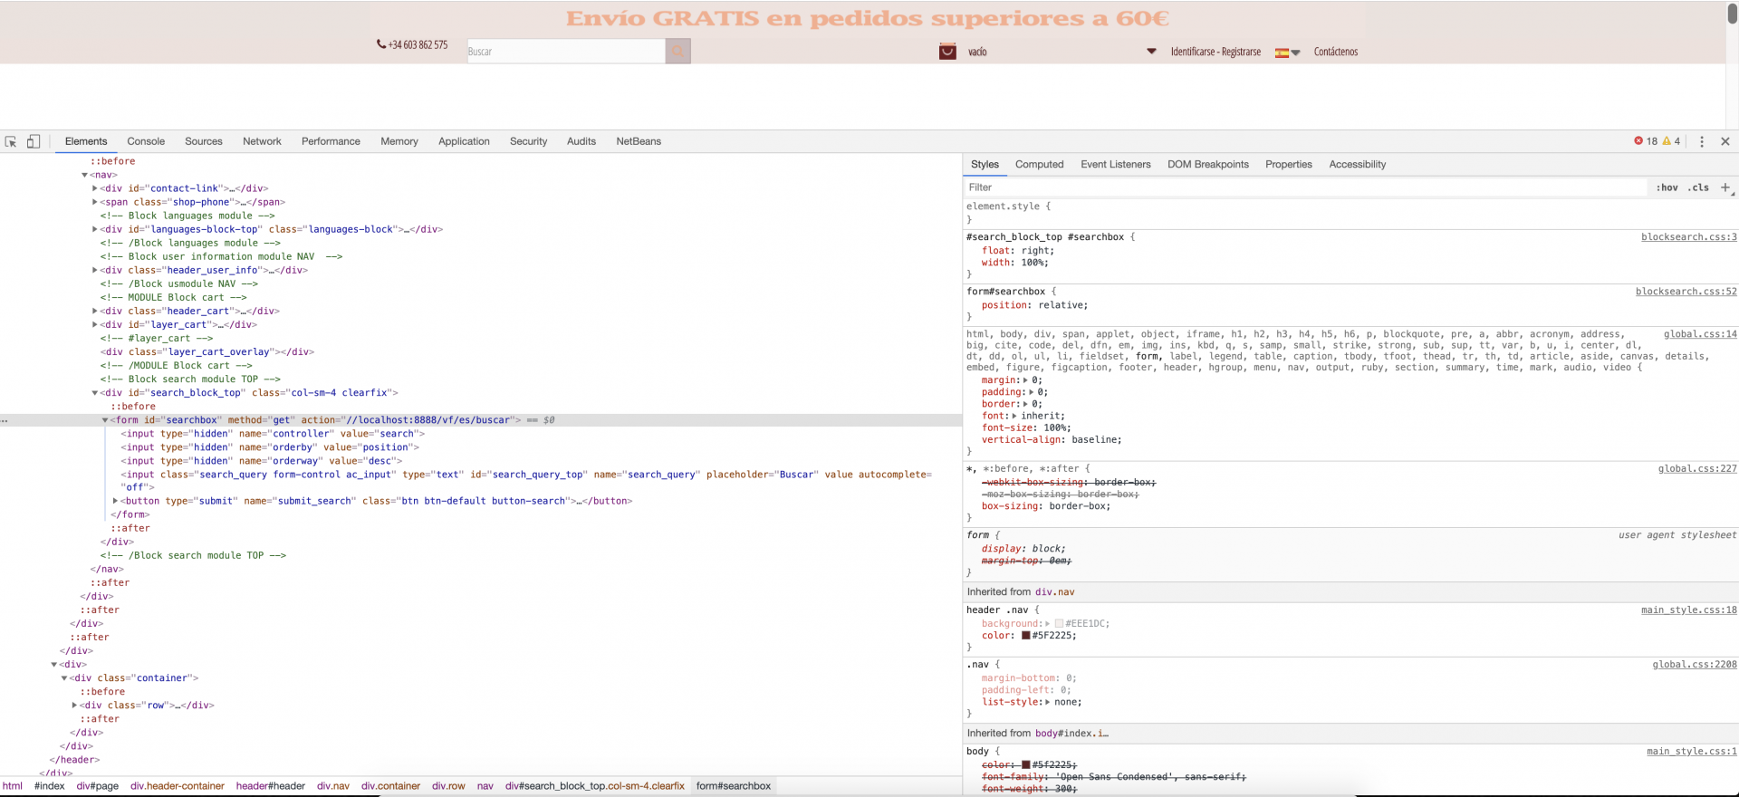
Task: Open the DevTools three-dot customize menu
Action: 1702,141
